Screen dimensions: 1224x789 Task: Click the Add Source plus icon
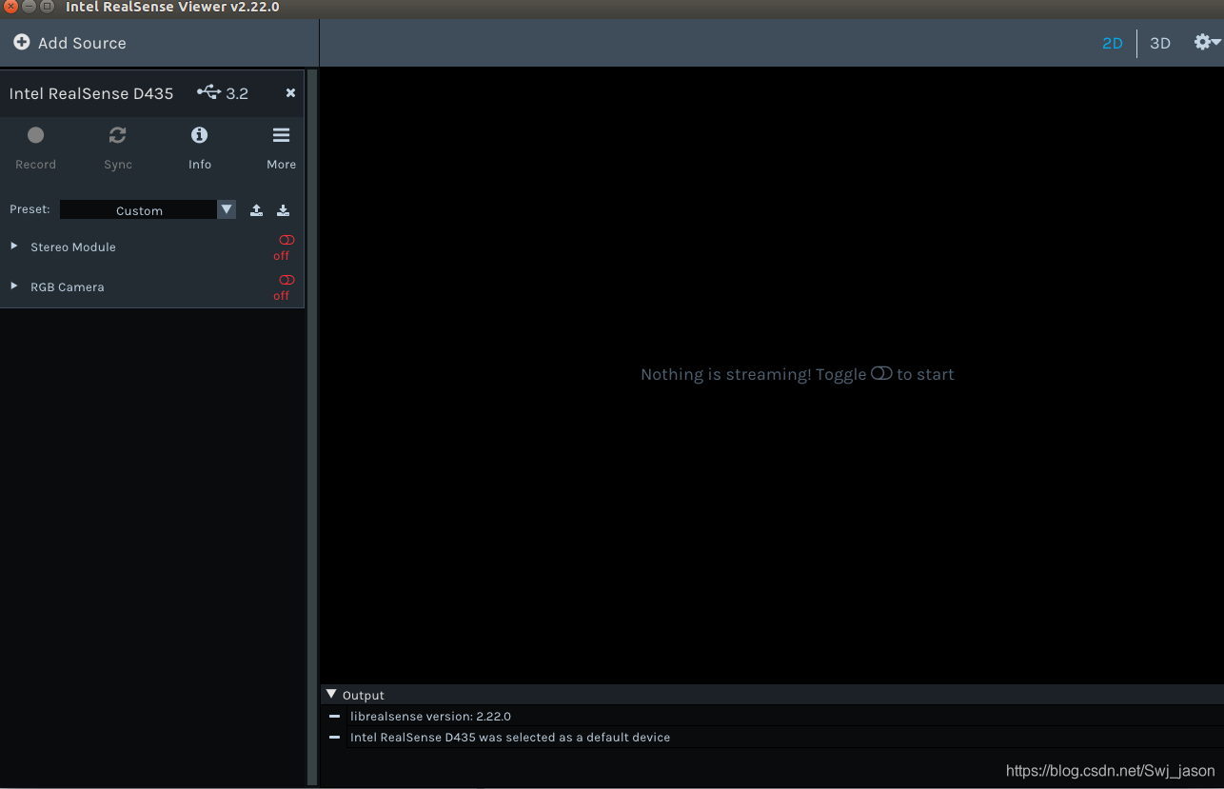click(22, 43)
